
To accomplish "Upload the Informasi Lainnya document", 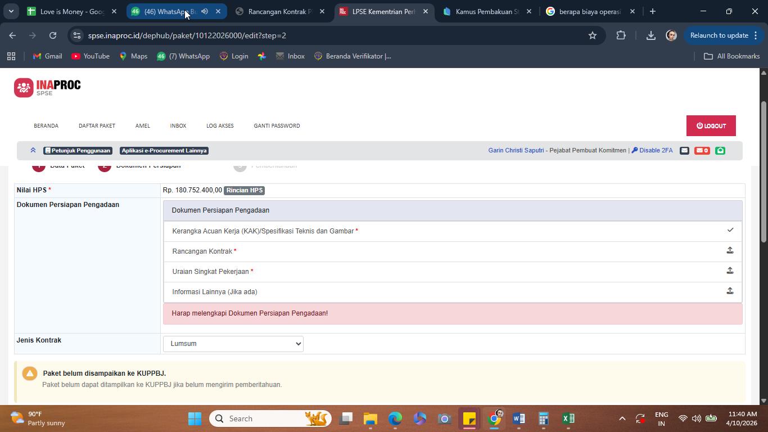I will coord(730,291).
